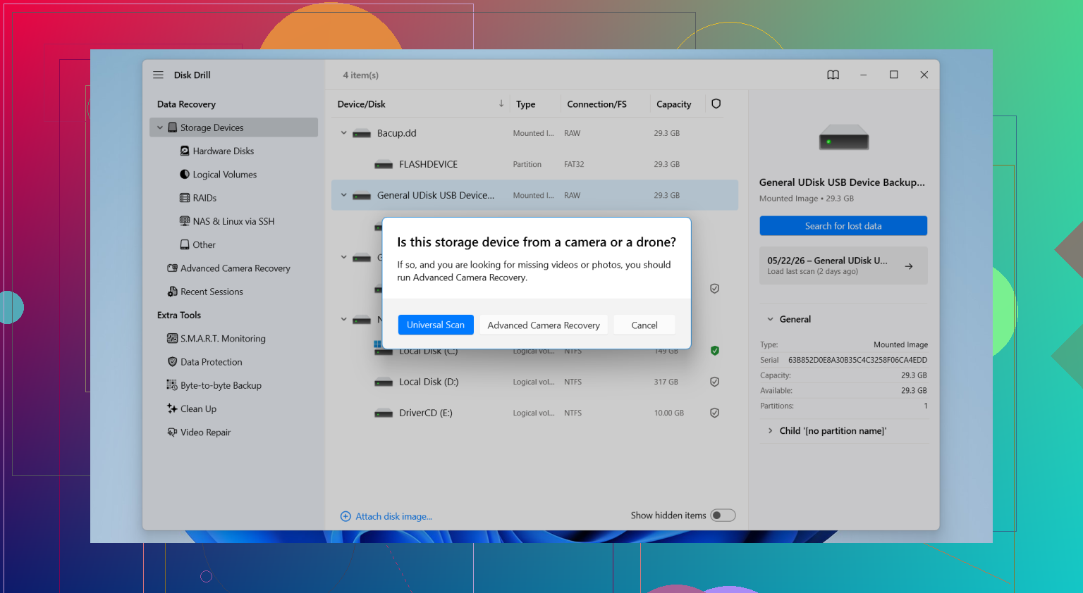The width and height of the screenshot is (1083, 593).
Task: Click Attach disk image link
Action: click(x=393, y=516)
